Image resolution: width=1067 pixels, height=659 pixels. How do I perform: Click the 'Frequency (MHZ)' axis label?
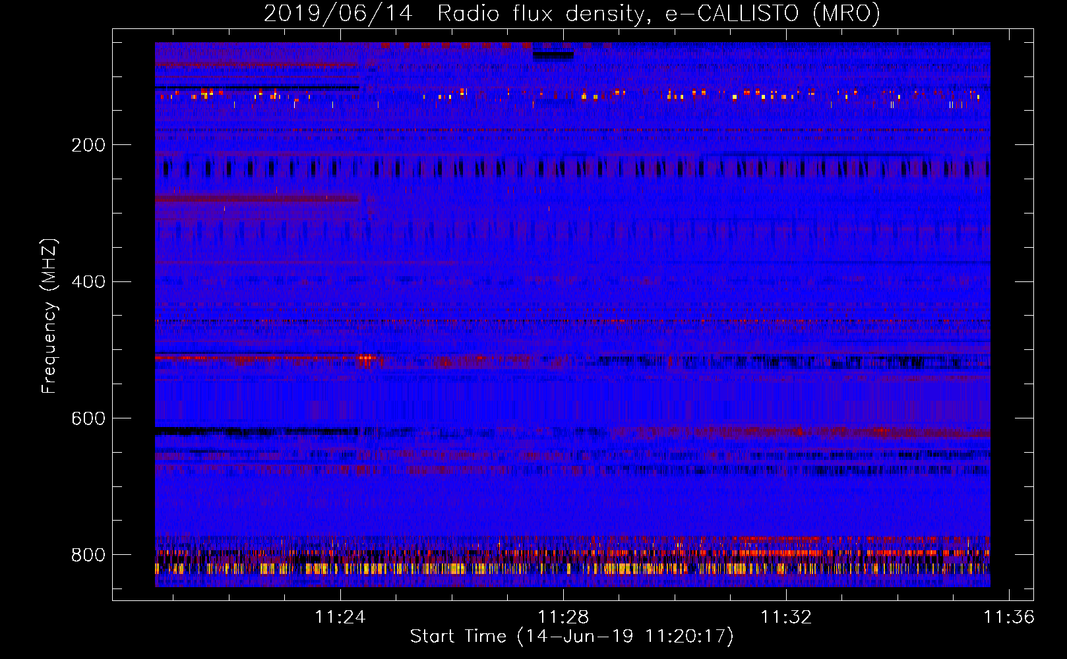(x=49, y=316)
